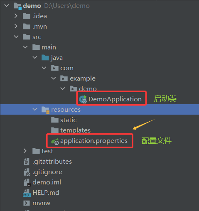Collapse the resources folder chevron
Screen dimensions: 199x211
click(x=35, y=109)
